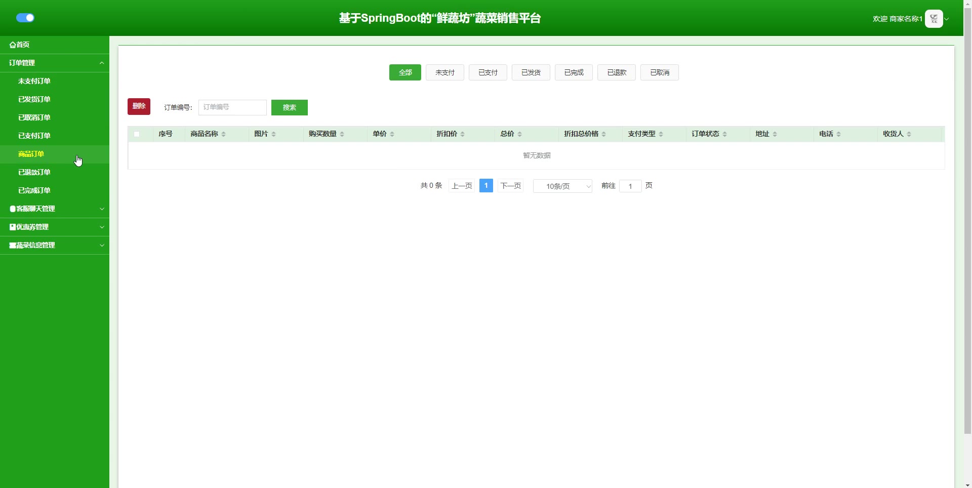Click the green 搜索 button
This screenshot has height=488, width=972.
click(x=290, y=107)
